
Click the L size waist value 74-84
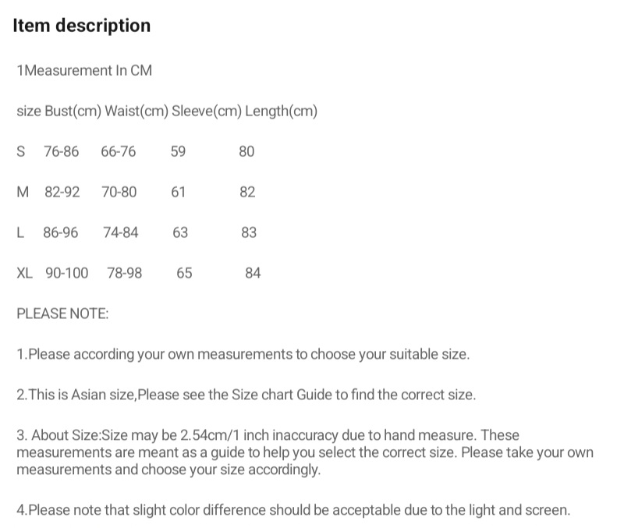tap(121, 233)
